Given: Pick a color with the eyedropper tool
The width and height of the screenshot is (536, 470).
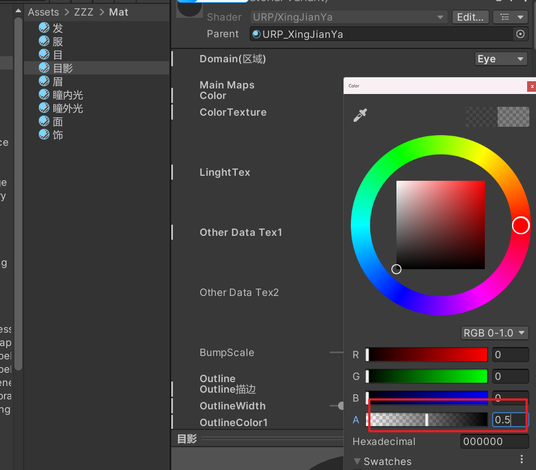Looking at the screenshot, I should coord(360,115).
